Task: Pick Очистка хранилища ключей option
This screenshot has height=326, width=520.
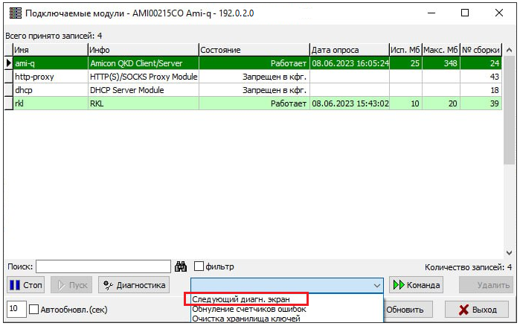Action: coord(245,319)
